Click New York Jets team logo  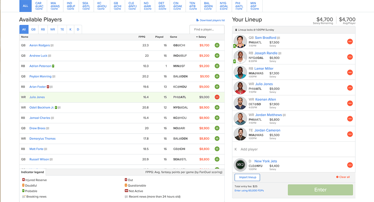(x=240, y=165)
